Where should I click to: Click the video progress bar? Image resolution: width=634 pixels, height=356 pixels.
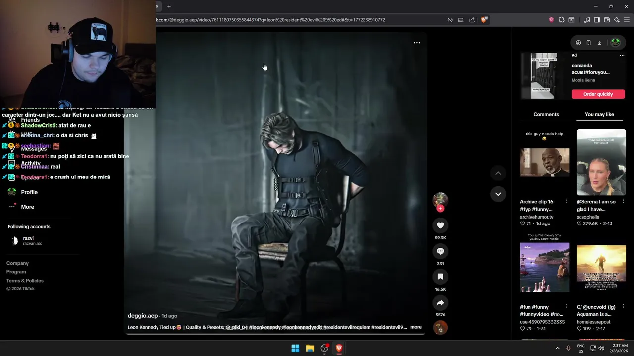coord(275,334)
